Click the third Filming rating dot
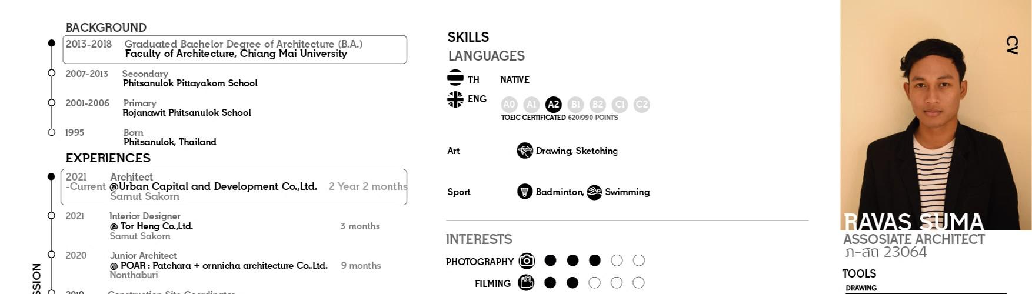This screenshot has height=294, width=1032. click(594, 283)
